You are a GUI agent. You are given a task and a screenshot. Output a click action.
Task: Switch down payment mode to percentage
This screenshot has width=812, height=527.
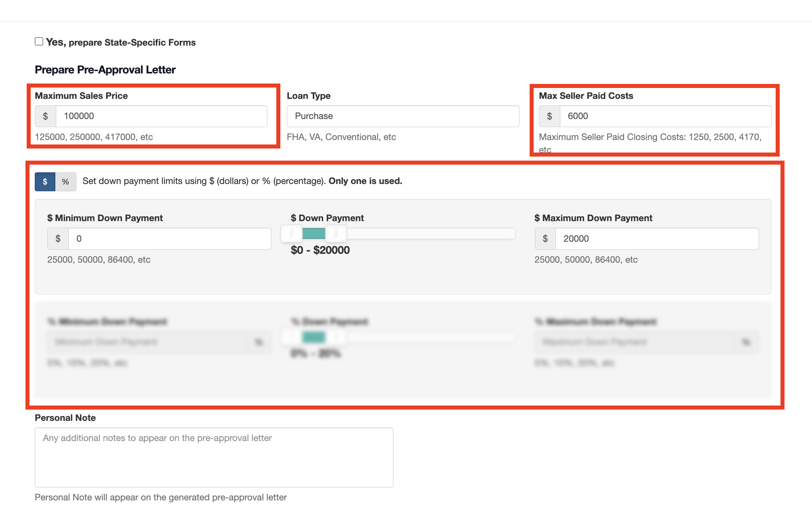65,182
